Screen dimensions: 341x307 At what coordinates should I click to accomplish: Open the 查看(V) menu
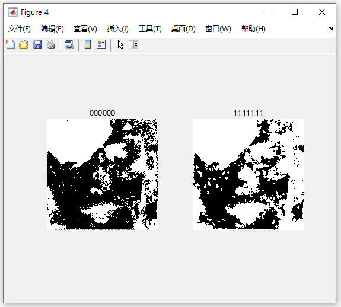pyautogui.click(x=85, y=29)
